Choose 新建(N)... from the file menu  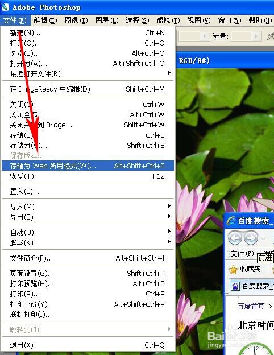[88, 33]
